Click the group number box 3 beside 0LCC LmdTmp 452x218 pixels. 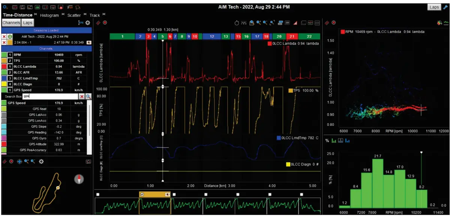10,78
